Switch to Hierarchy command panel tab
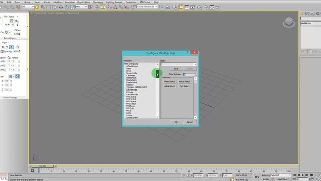 point(312,14)
